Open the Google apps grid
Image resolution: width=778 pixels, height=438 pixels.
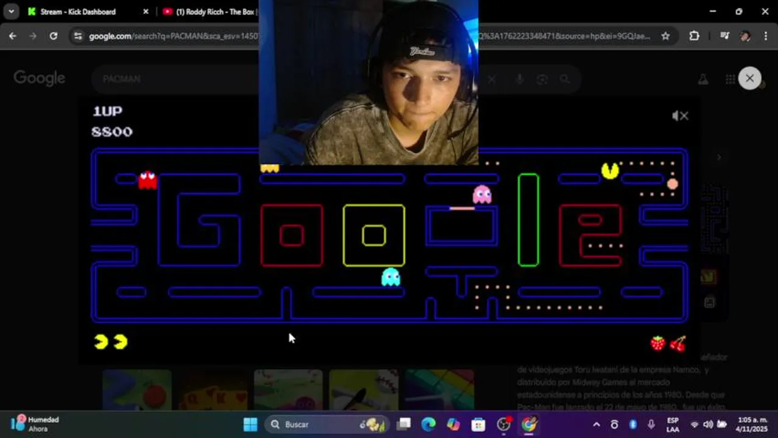[730, 79]
